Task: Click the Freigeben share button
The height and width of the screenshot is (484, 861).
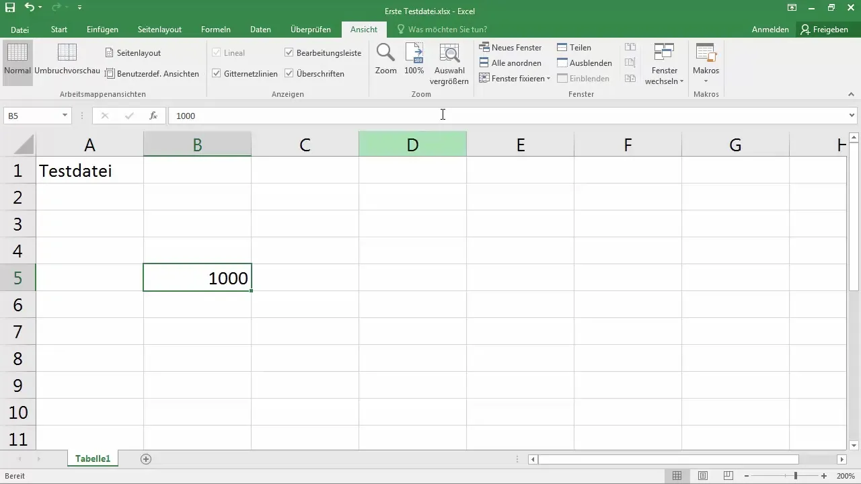Action: pos(825,30)
